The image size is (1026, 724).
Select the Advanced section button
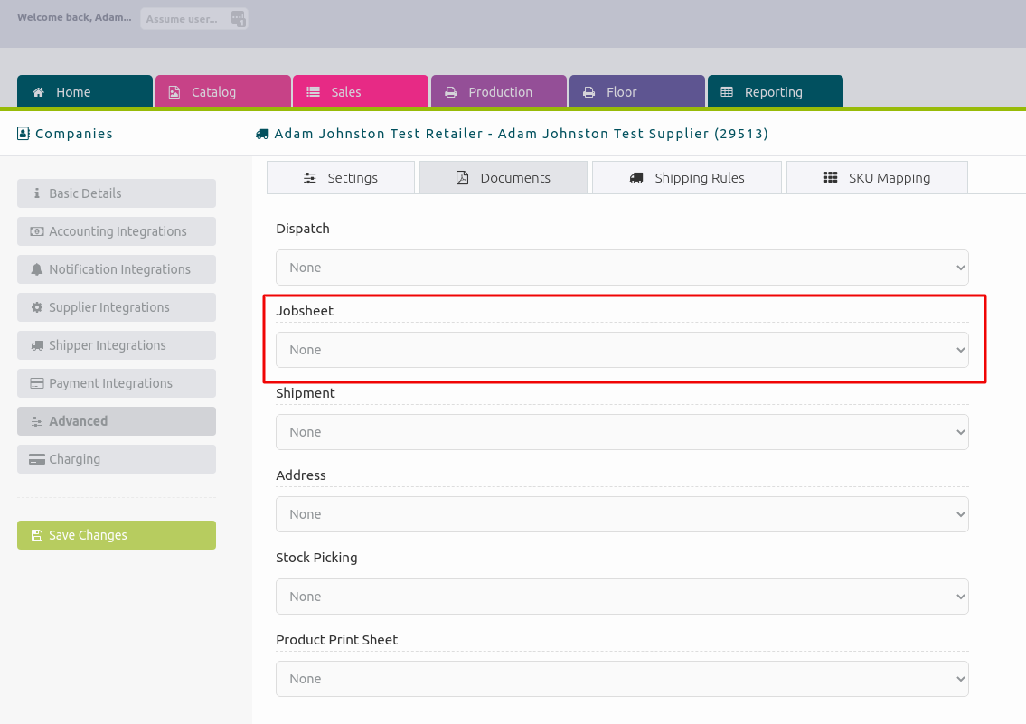117,421
